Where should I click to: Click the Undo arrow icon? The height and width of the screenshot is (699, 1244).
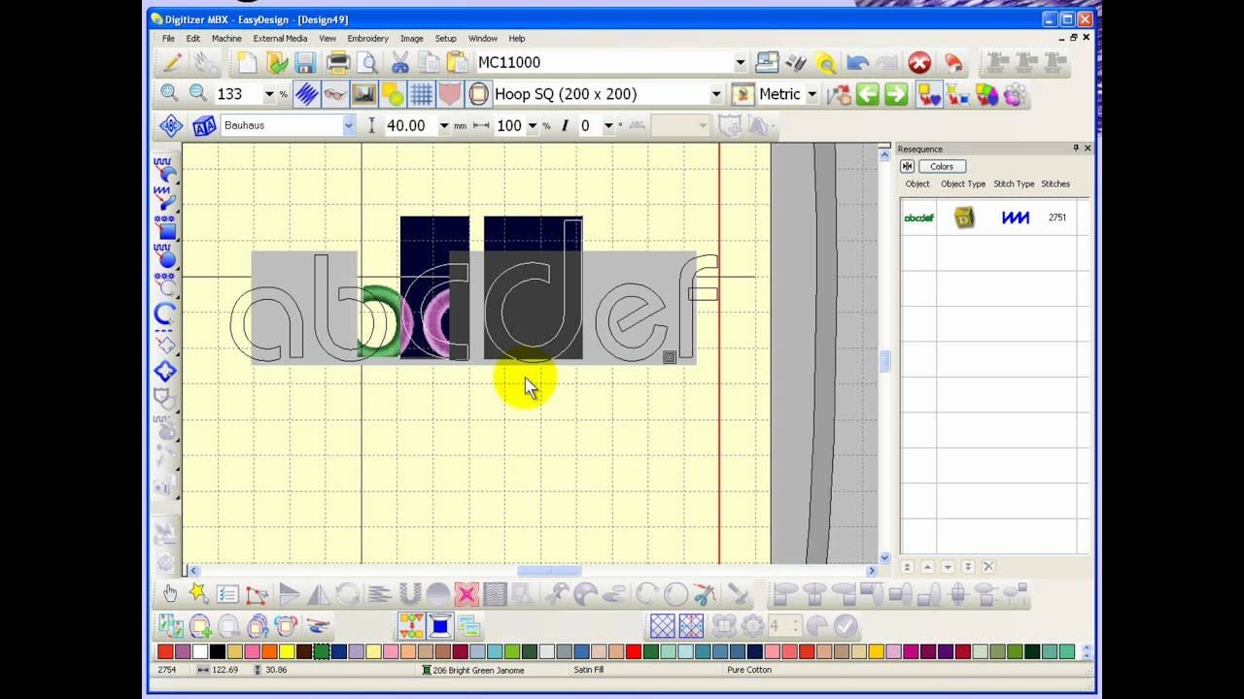857,63
